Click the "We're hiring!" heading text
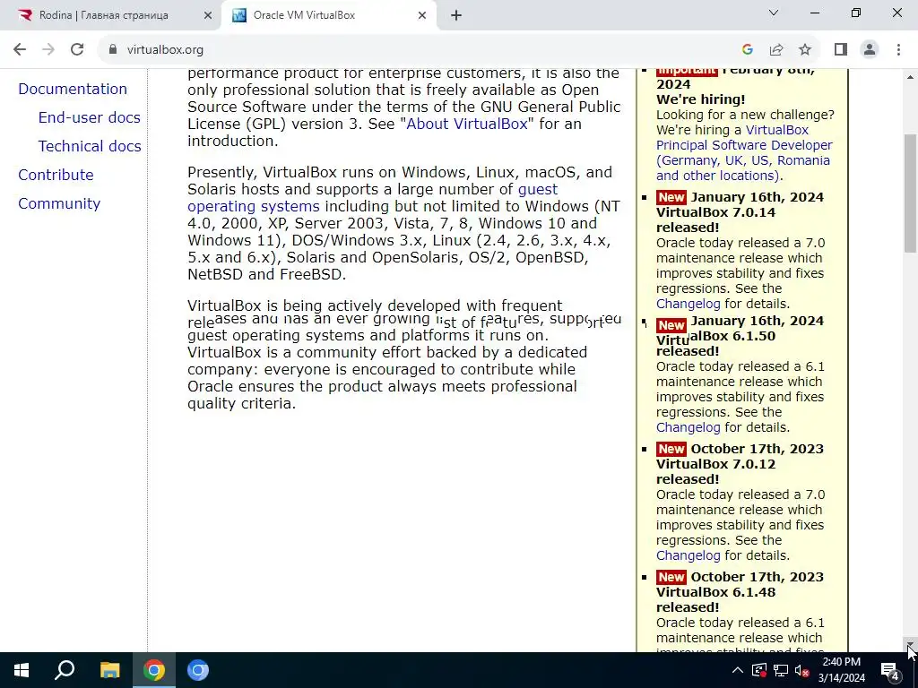Screen dimensions: 918x688 (700, 99)
